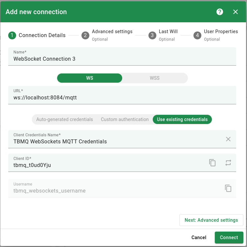The height and width of the screenshot is (247, 247).
Task: Click the step 1 Connection Details circle
Action: [x=12, y=35]
